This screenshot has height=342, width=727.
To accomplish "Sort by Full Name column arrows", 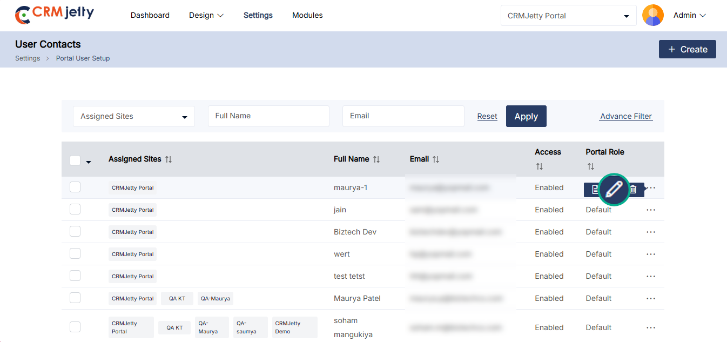I will [x=376, y=159].
